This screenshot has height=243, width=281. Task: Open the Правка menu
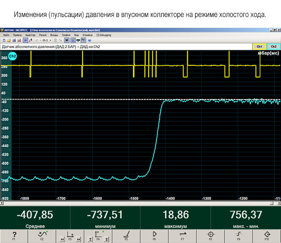point(17,35)
